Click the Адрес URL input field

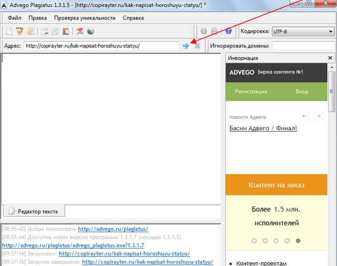pos(101,46)
